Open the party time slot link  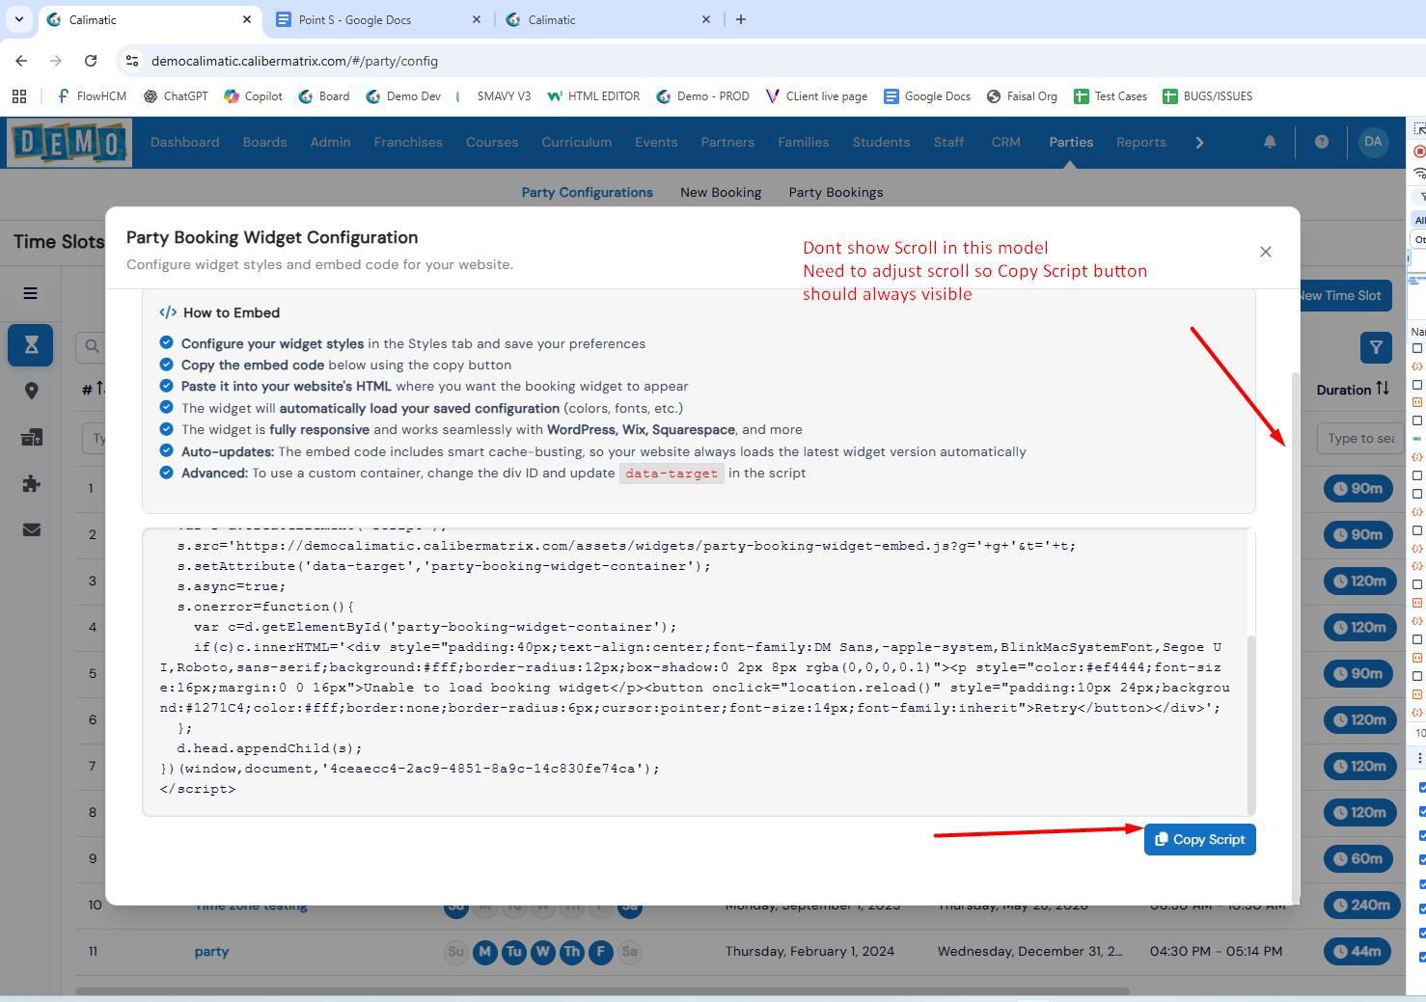point(211,952)
